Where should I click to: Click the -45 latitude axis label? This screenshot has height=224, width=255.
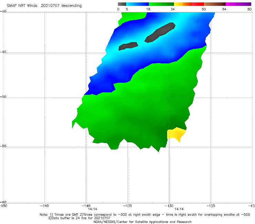(3, 52)
